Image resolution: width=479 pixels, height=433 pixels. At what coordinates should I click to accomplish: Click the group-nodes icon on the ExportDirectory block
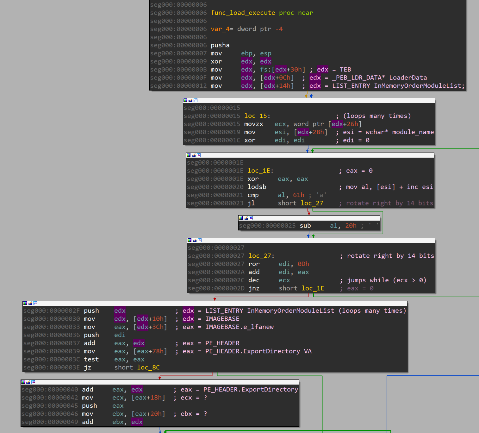34,382
